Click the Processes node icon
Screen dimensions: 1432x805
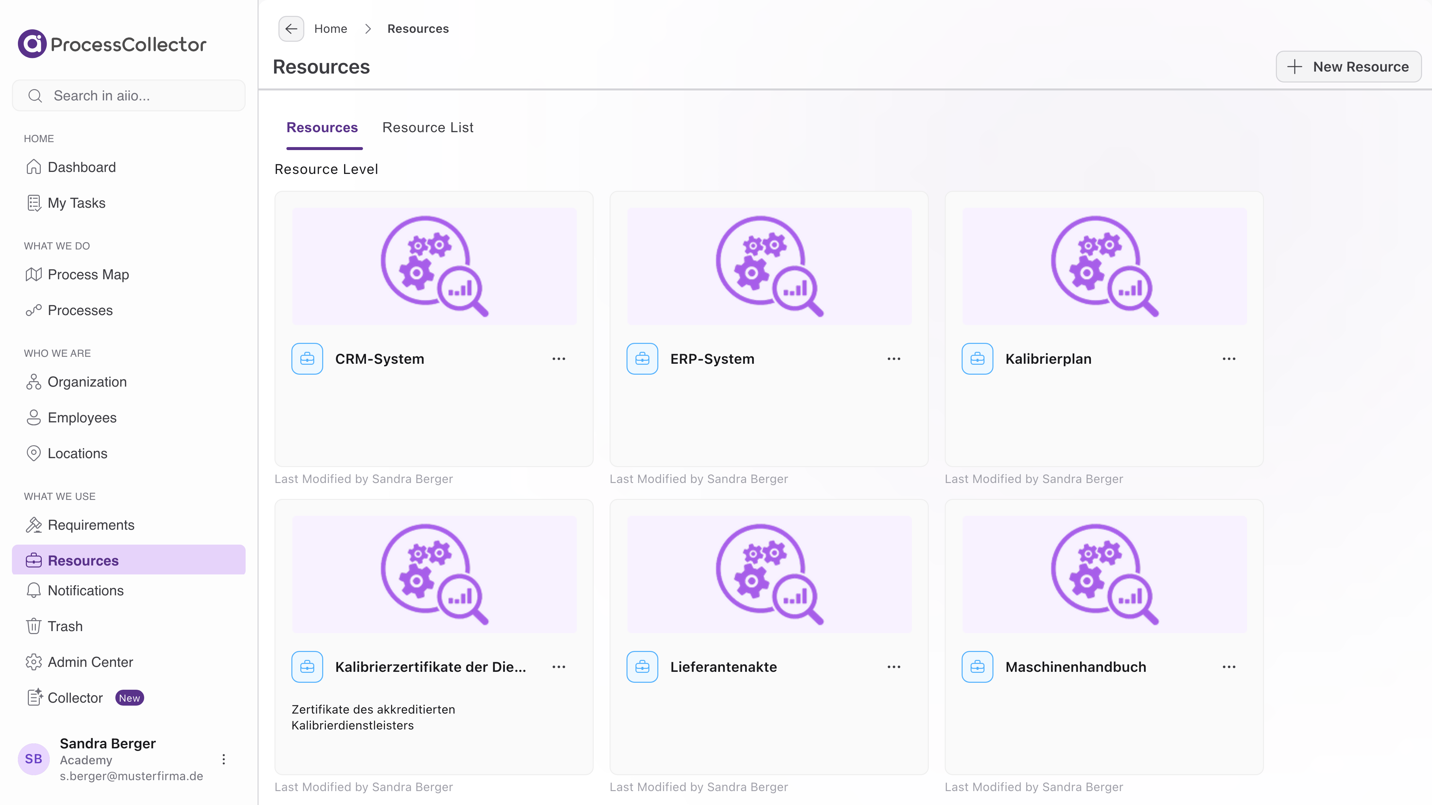tap(33, 310)
